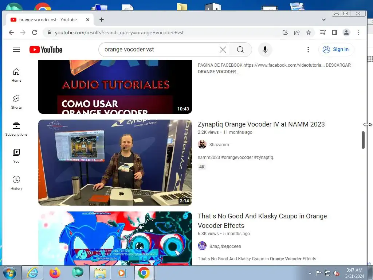Reload the YouTube page
The width and height of the screenshot is (373, 280).
[x=35, y=32]
